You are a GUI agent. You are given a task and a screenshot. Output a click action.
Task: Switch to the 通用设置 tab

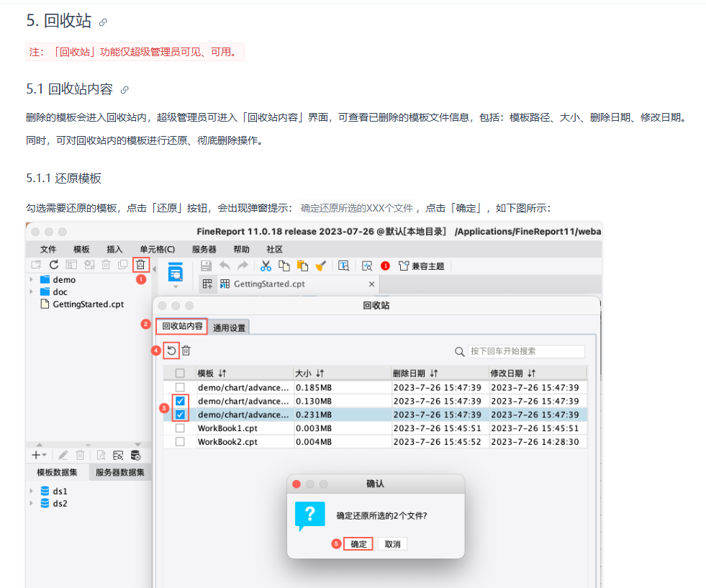(x=229, y=327)
